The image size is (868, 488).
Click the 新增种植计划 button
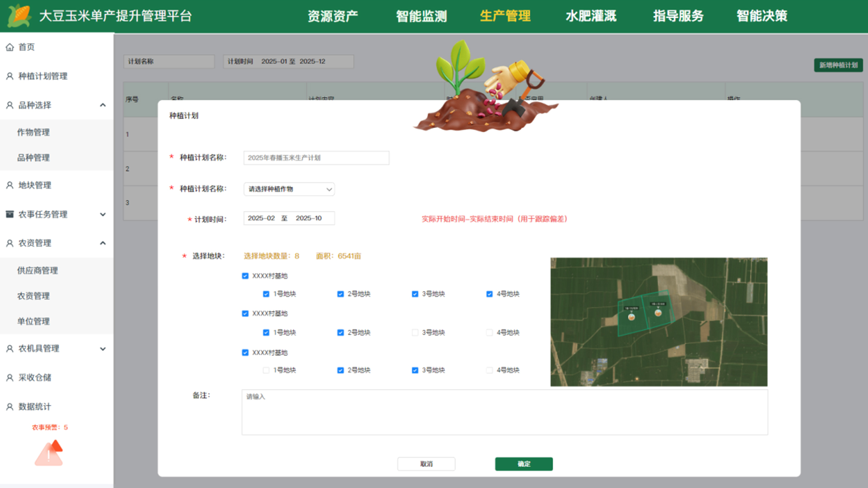click(838, 65)
